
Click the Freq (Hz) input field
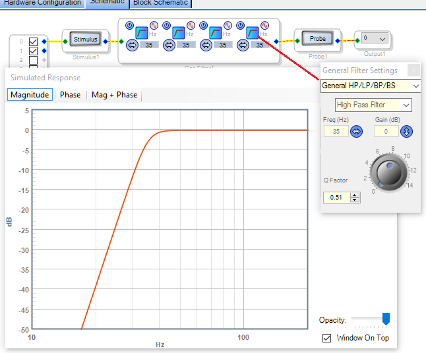336,132
